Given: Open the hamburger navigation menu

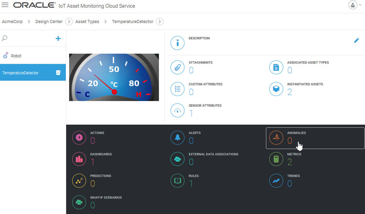Looking at the screenshot, I should pos(5,5).
